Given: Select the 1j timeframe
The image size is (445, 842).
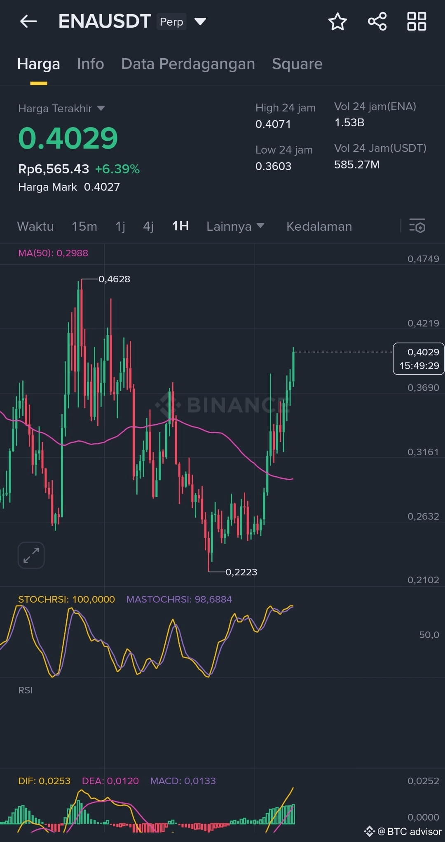Looking at the screenshot, I should point(120,226).
